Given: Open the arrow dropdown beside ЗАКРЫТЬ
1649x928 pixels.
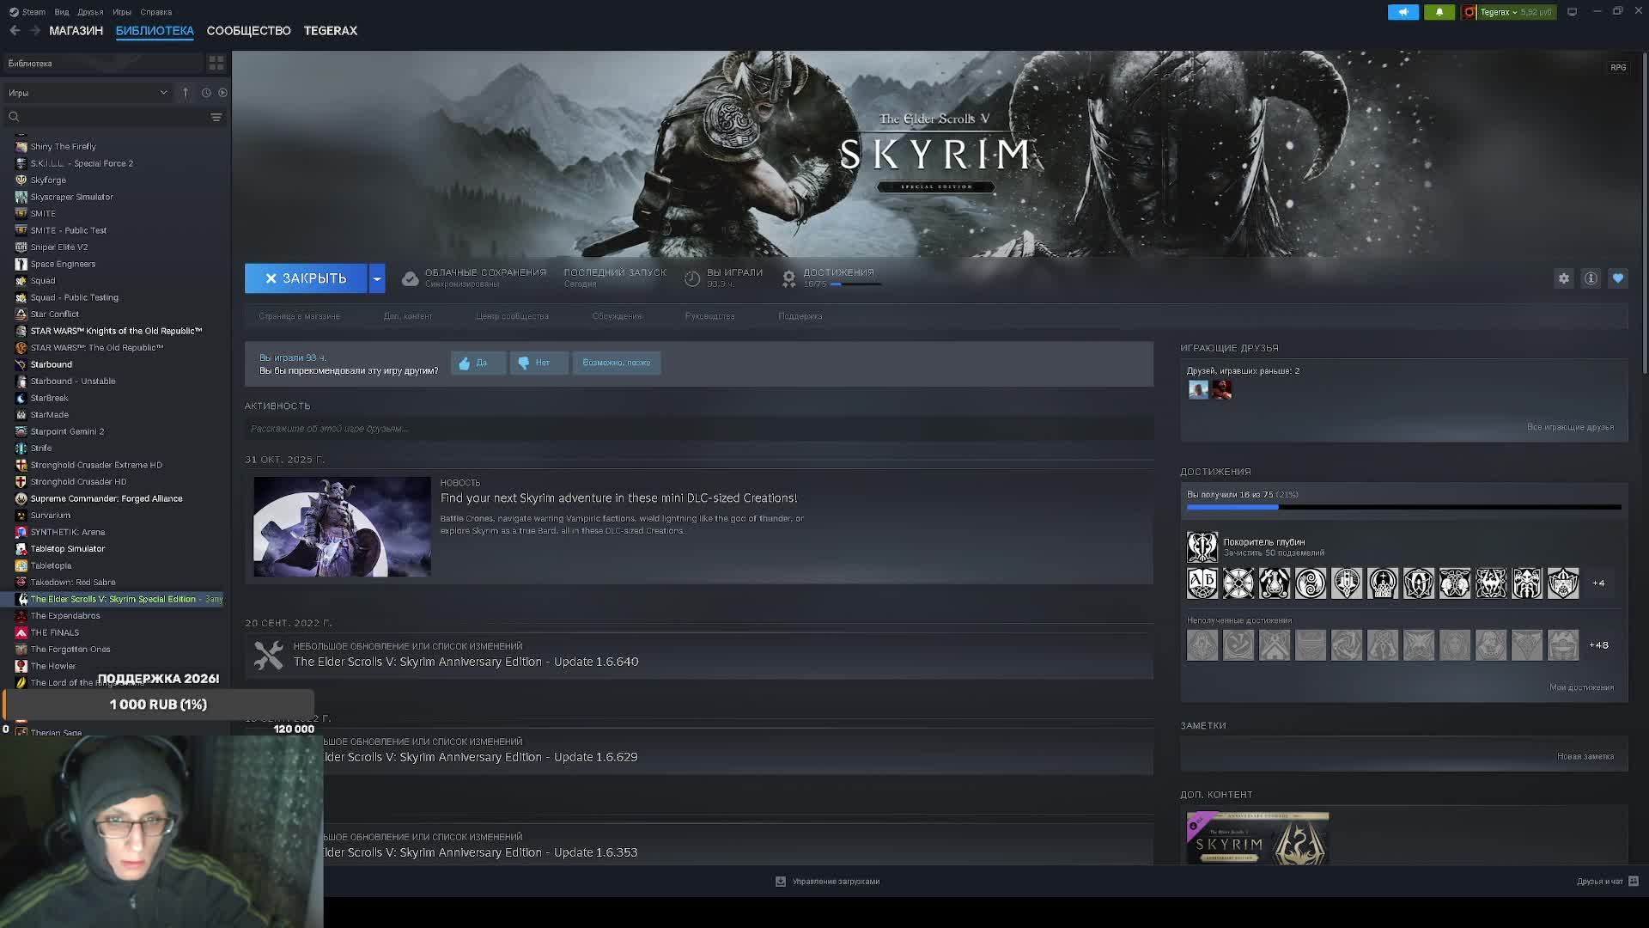Looking at the screenshot, I should 376,278.
